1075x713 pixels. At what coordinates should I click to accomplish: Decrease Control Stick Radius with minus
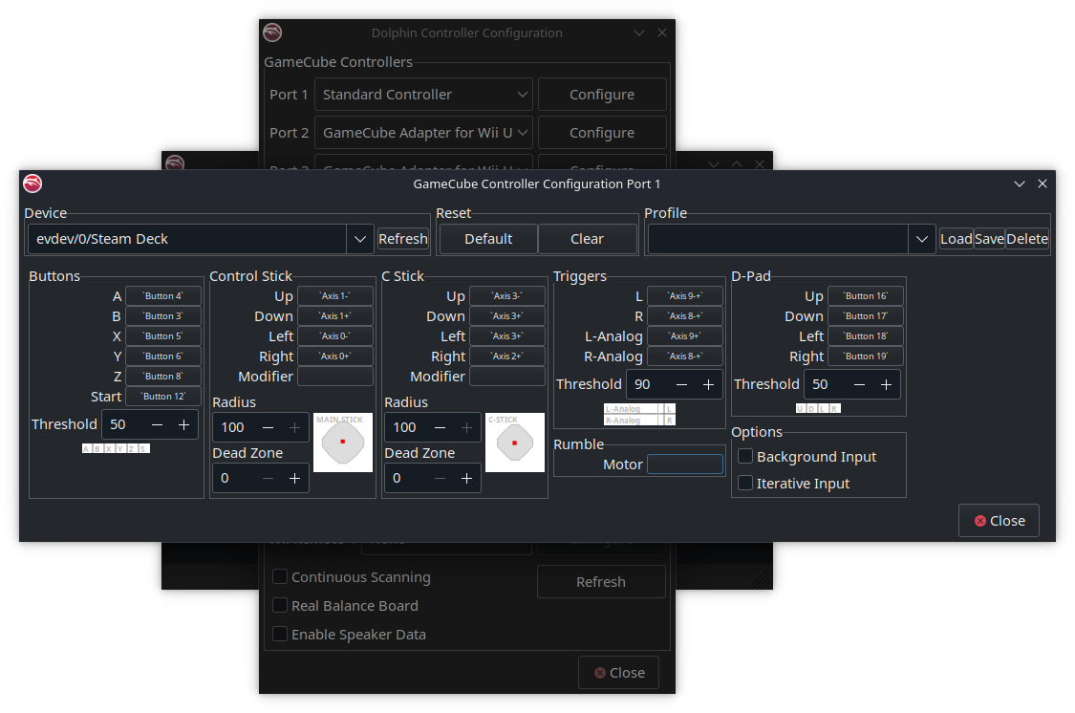[269, 427]
